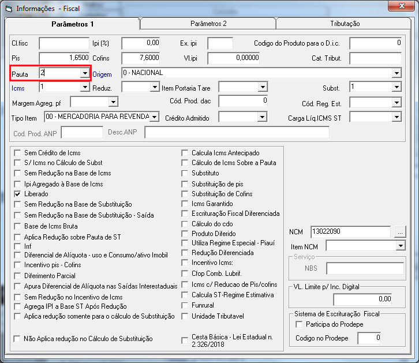Expand the Pauta dropdown
This screenshot has height=363, width=419.
pyautogui.click(x=85, y=73)
